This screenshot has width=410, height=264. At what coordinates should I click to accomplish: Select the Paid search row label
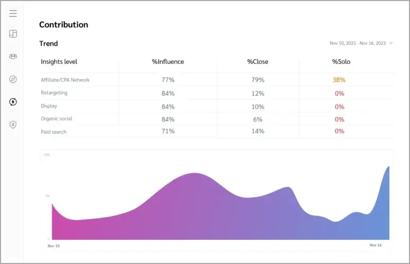54,131
